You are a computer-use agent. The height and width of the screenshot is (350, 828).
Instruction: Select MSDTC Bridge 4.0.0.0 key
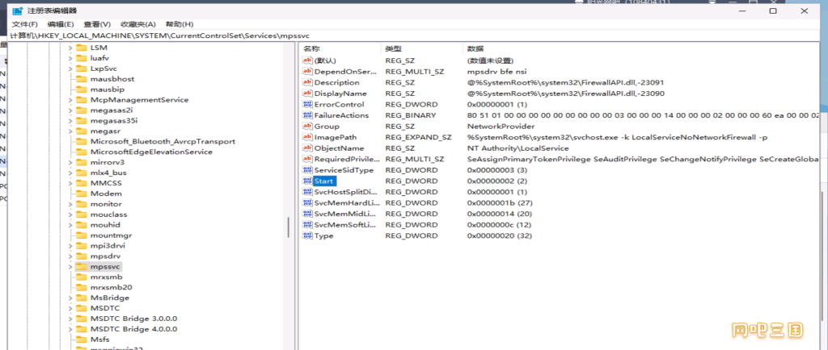[133, 329]
